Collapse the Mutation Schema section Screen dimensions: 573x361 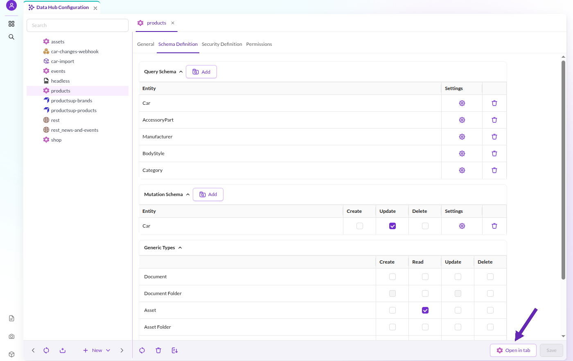[x=188, y=194]
